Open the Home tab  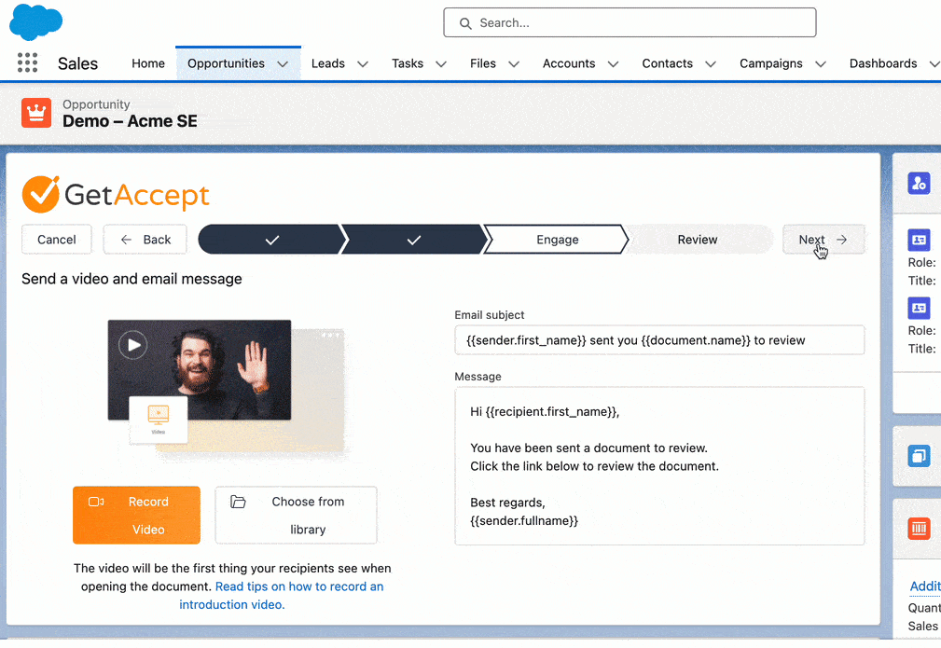click(148, 63)
